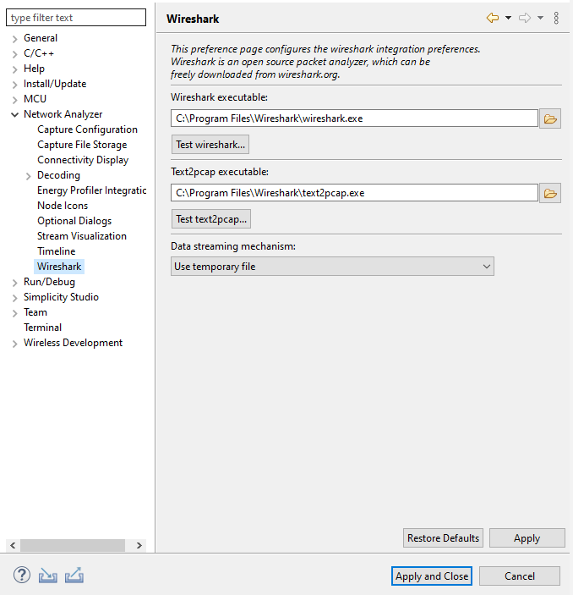Click Apply and Close button
573x595 pixels.
tap(432, 576)
